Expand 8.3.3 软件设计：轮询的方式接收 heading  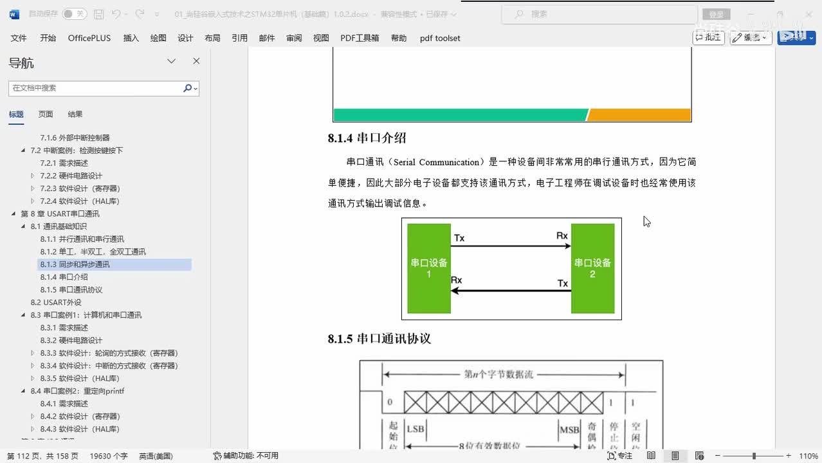pyautogui.click(x=33, y=353)
